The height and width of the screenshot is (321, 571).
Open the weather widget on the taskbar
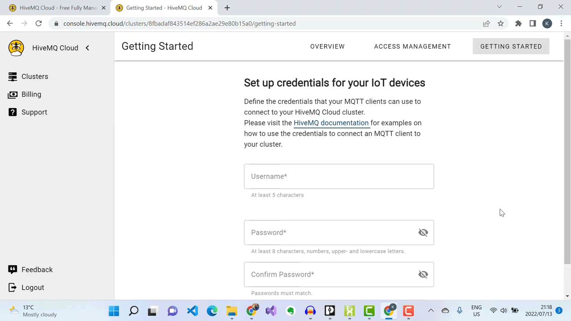point(33,311)
